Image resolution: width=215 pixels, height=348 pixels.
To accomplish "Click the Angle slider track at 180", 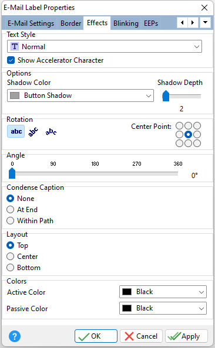I will click(x=95, y=174).
